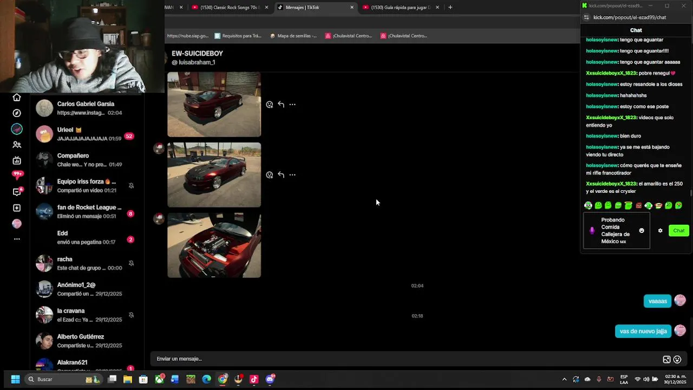
Task: Click the 'vas de nuevo jajja' message bubble
Action: click(643, 331)
